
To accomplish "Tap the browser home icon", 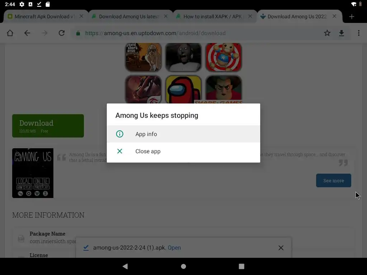I will [10, 33].
